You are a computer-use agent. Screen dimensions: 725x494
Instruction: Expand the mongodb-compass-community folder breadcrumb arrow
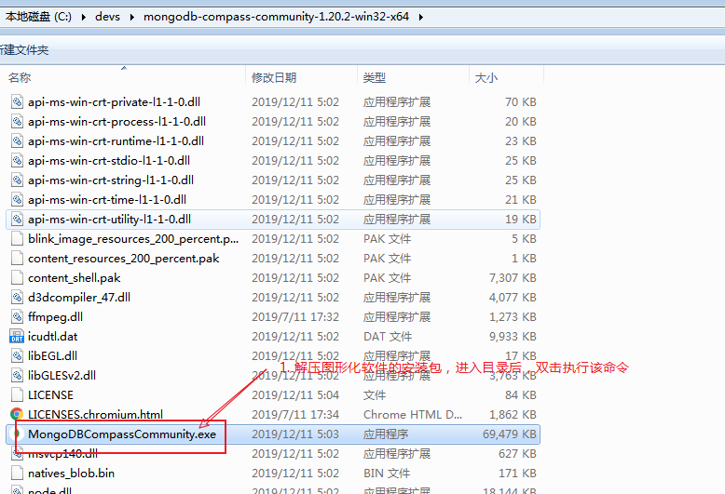[421, 17]
